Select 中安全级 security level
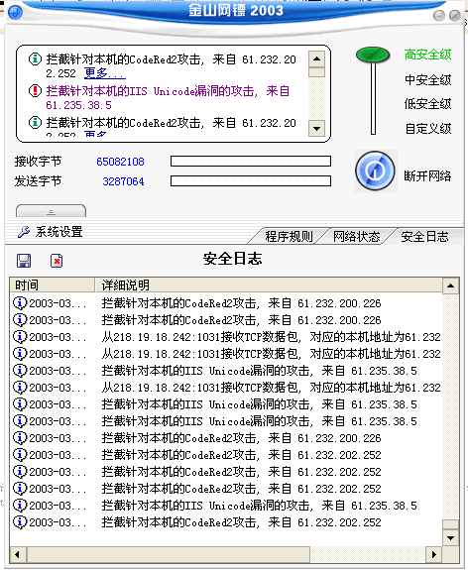This screenshot has width=468, height=570. (x=427, y=79)
